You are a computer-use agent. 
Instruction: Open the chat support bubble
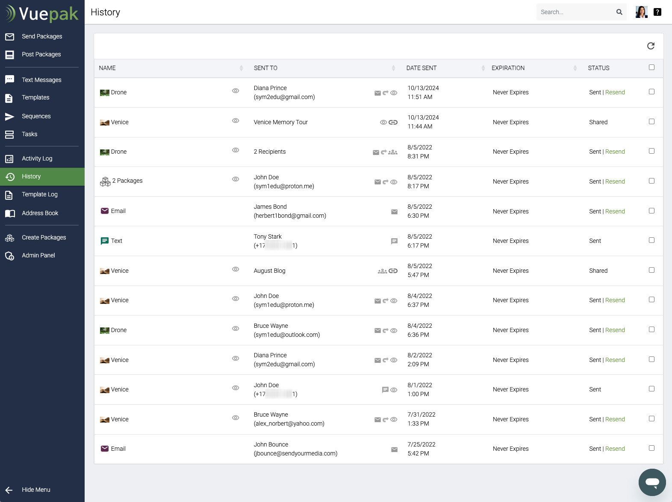652,482
